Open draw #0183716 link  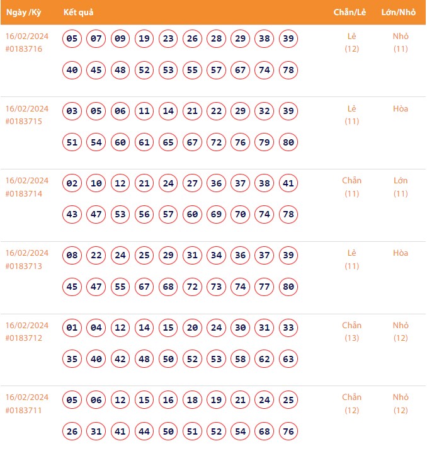(x=24, y=49)
